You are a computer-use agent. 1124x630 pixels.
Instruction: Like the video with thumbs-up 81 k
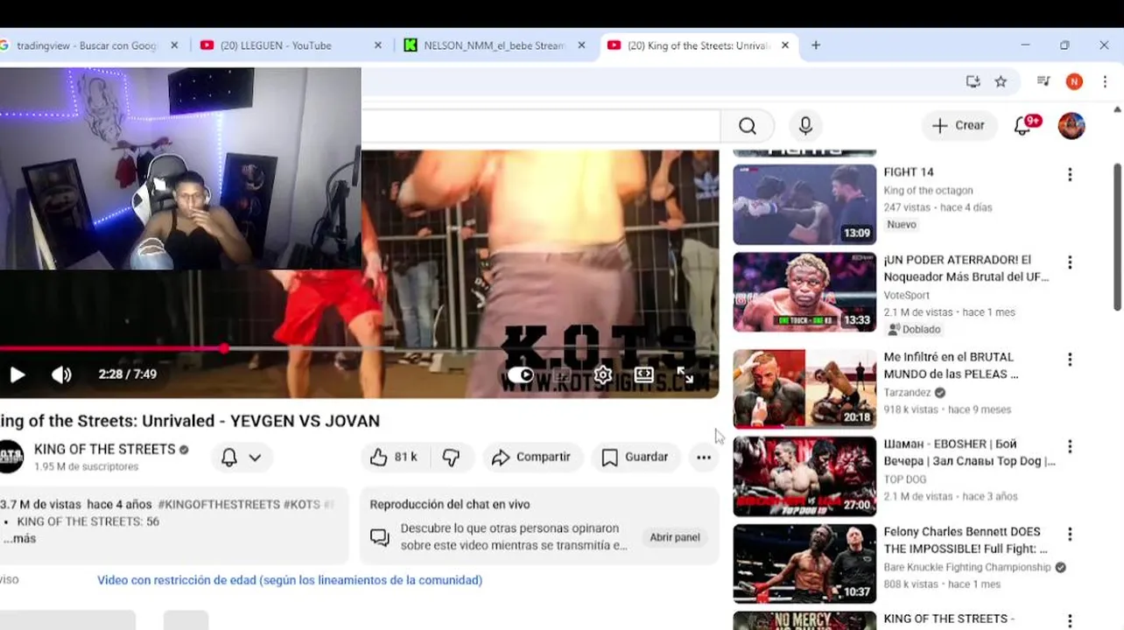394,457
